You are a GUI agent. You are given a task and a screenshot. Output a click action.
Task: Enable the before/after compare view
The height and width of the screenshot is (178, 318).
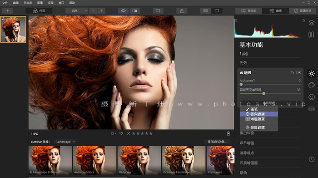pos(135,11)
